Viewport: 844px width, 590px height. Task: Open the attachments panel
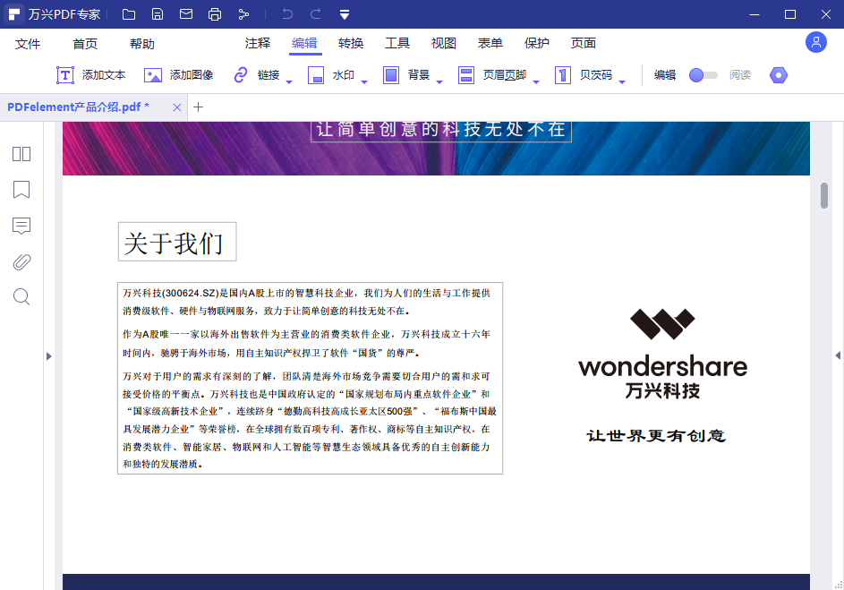[21, 261]
